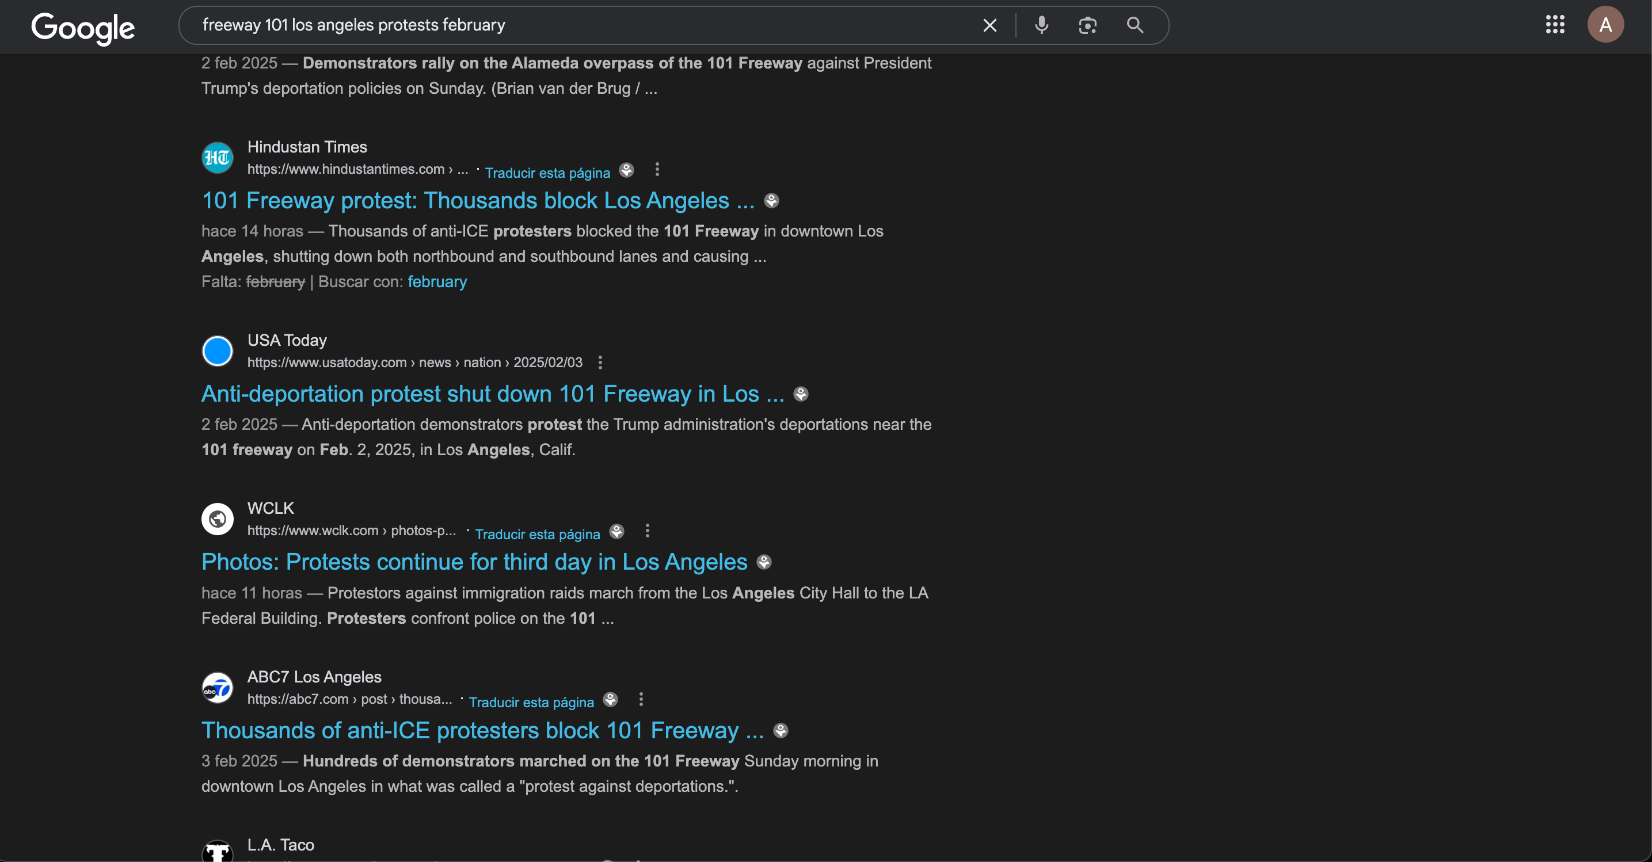Open image search with the camera icon
The image size is (1652, 862).
point(1088,26)
